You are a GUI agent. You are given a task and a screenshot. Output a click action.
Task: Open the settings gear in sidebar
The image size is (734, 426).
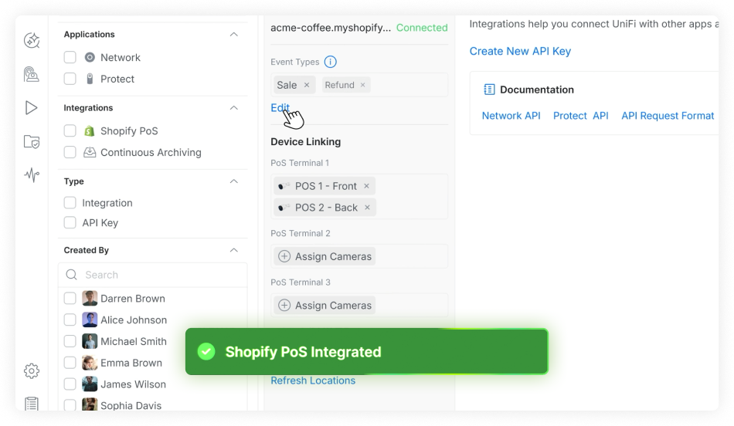[32, 371]
